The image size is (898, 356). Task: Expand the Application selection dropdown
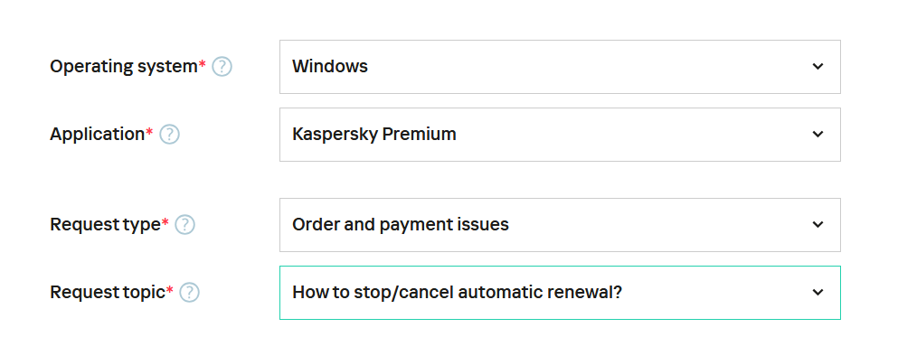560,135
